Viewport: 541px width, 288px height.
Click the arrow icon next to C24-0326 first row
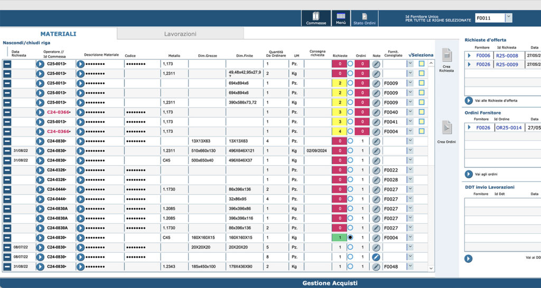[x=40, y=170]
